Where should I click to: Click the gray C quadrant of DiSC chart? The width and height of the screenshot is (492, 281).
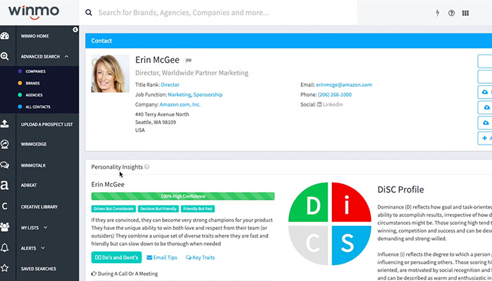(308, 245)
